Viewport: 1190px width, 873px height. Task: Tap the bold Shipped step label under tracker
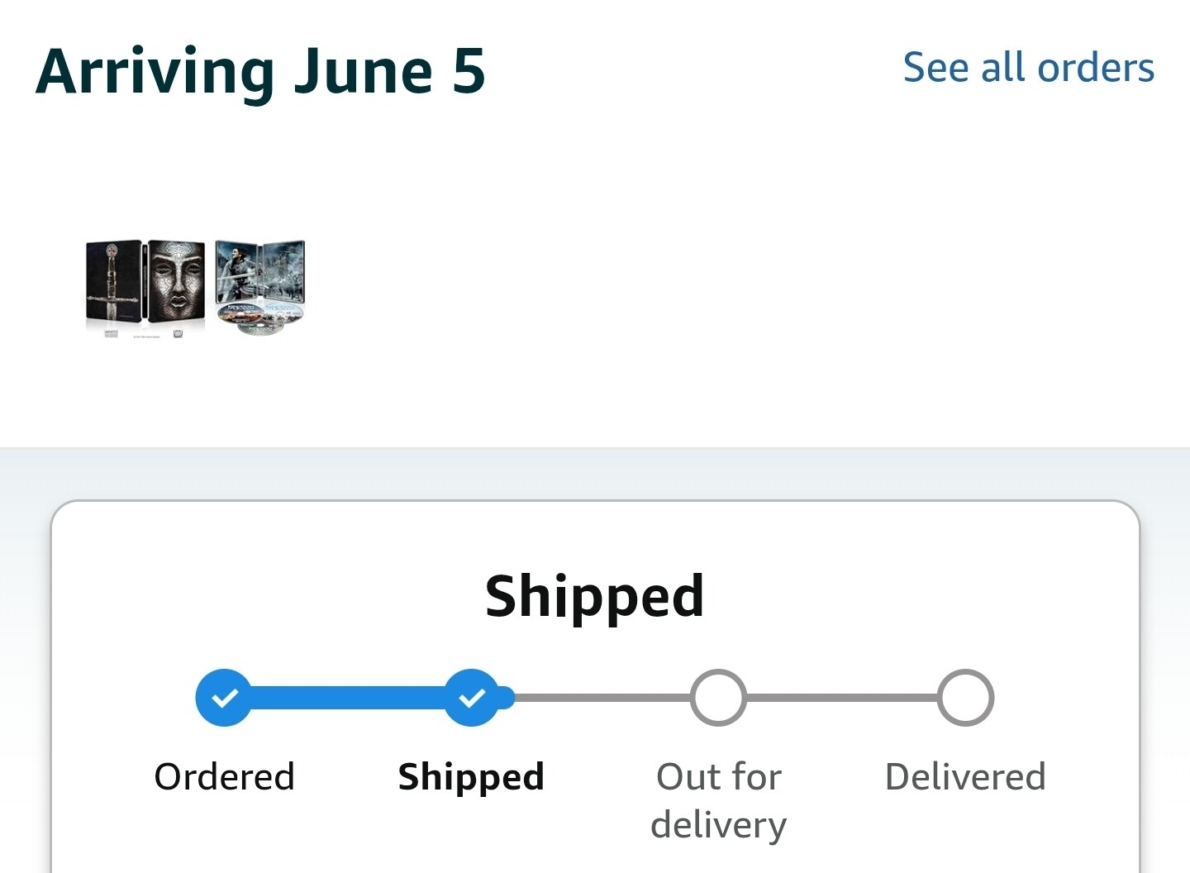pos(471,777)
